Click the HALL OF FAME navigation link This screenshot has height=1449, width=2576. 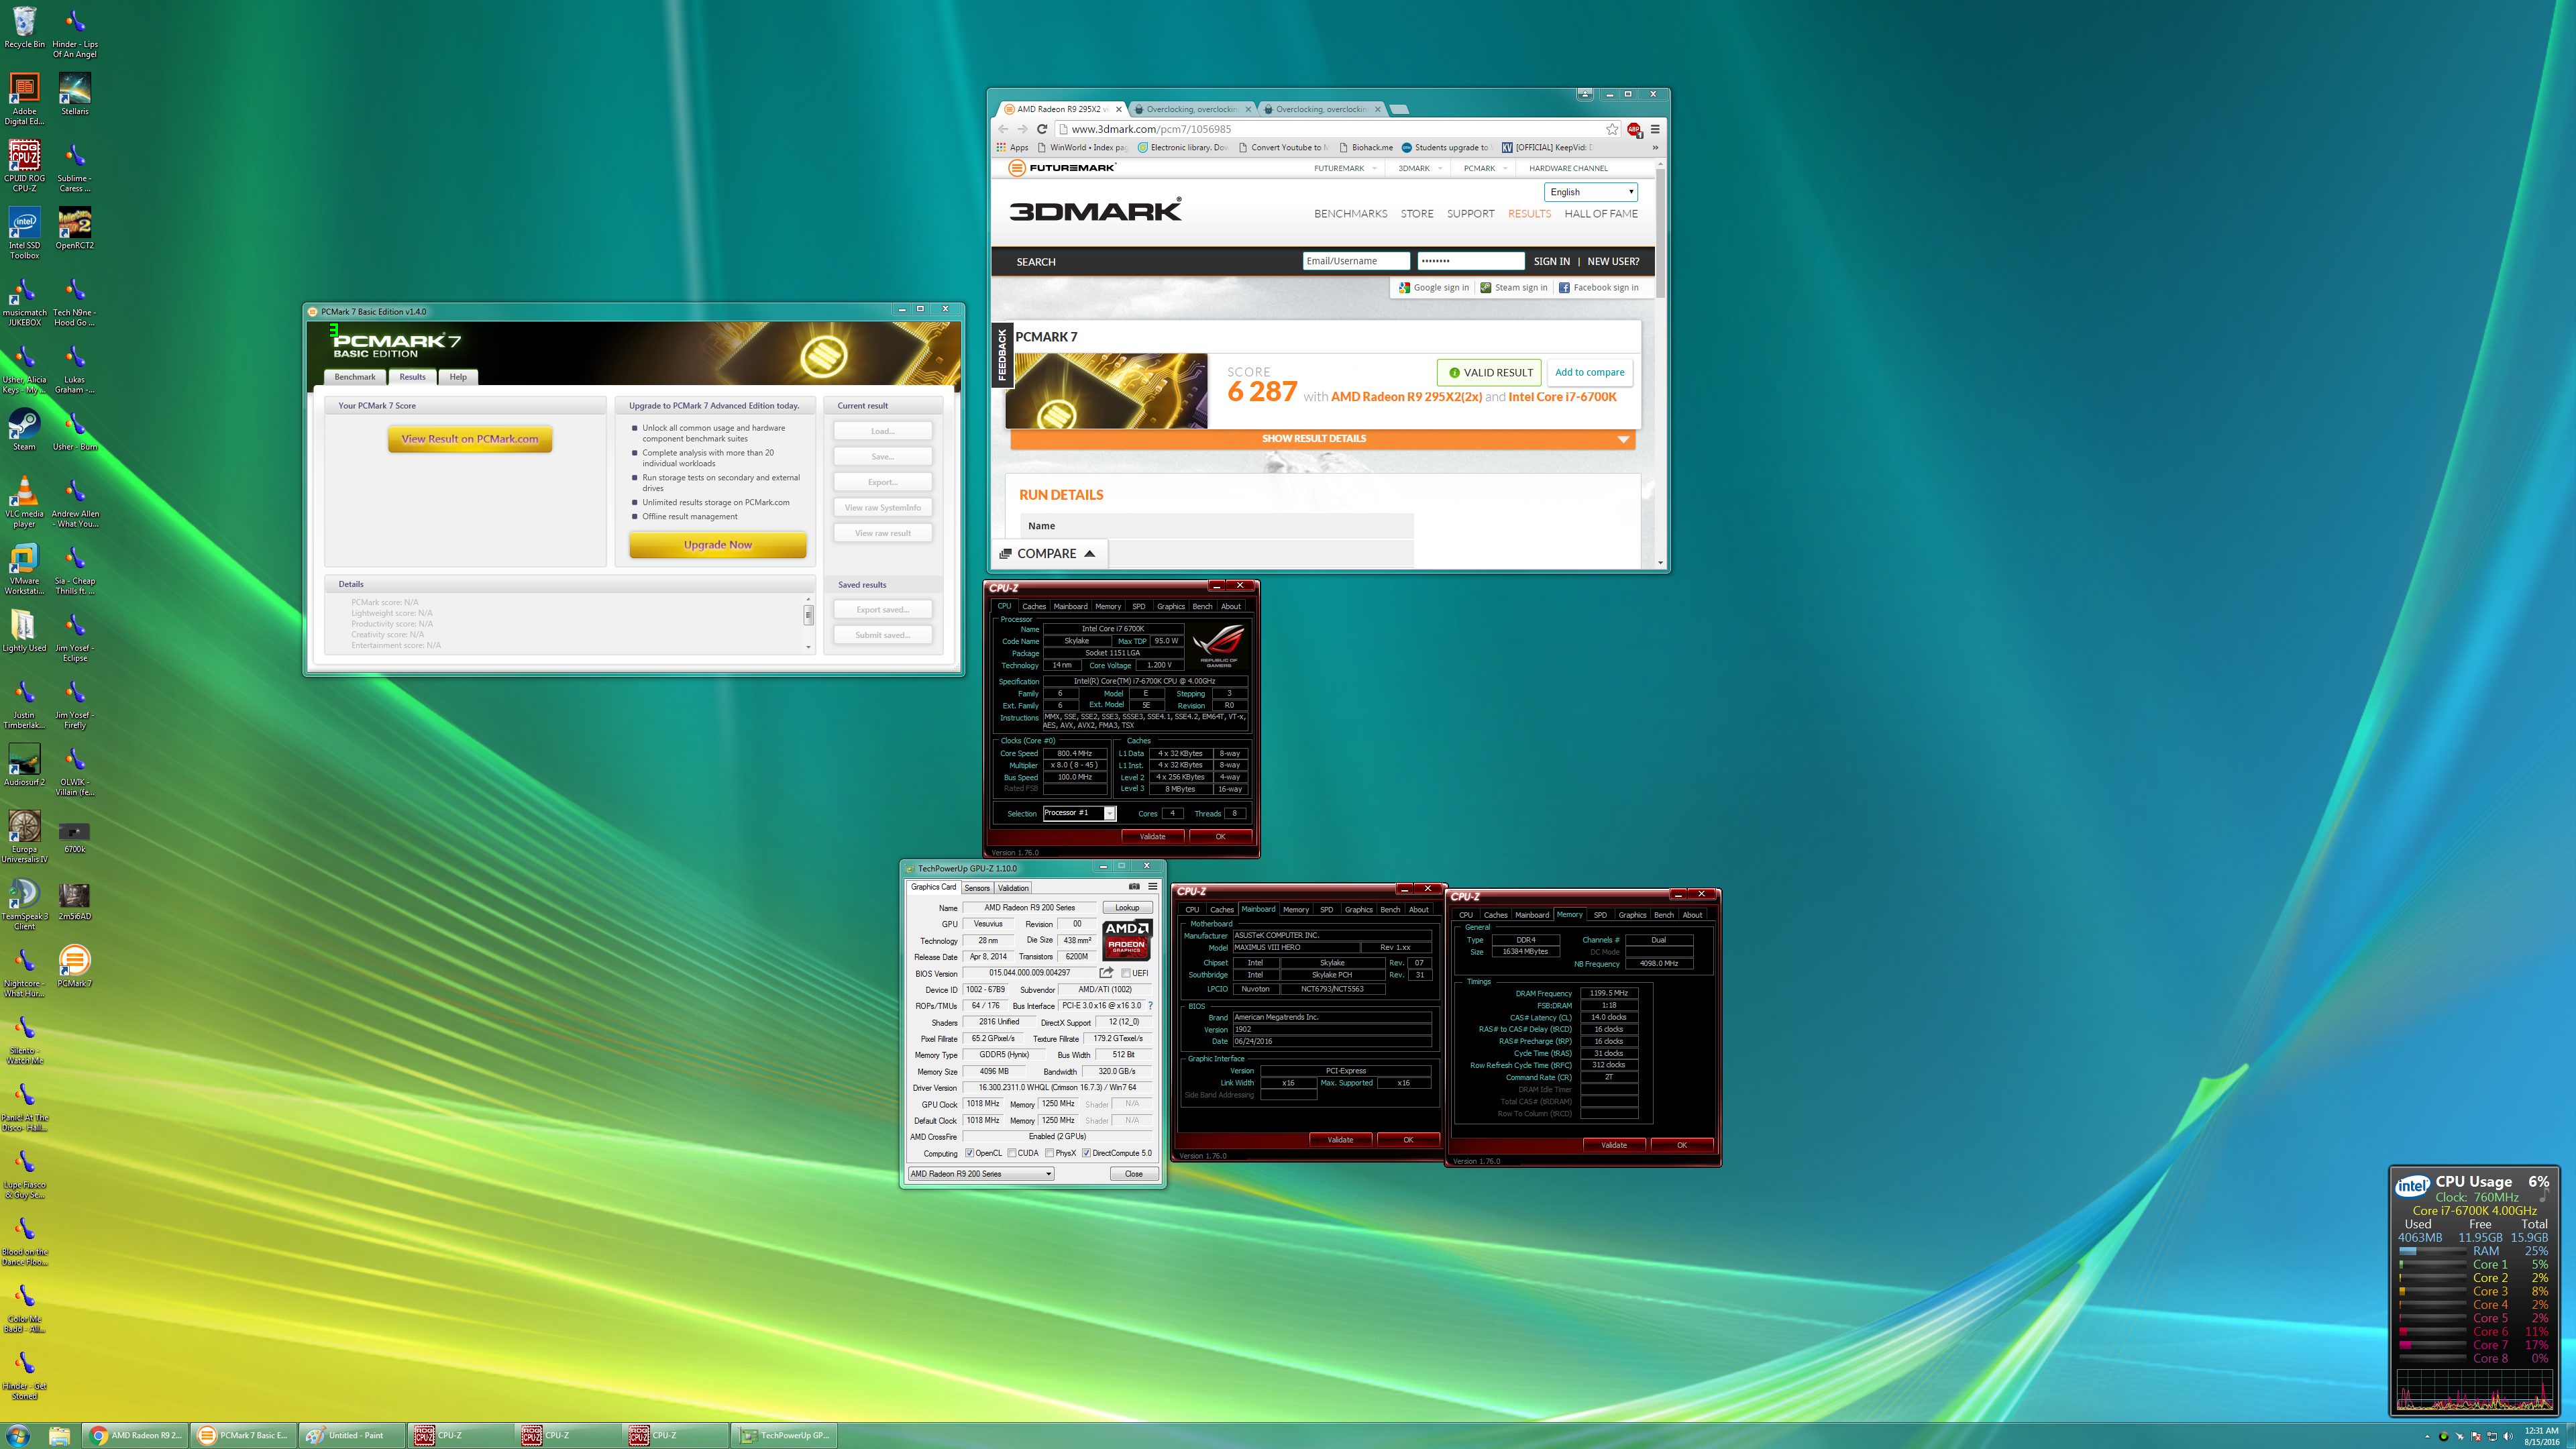coord(1601,213)
